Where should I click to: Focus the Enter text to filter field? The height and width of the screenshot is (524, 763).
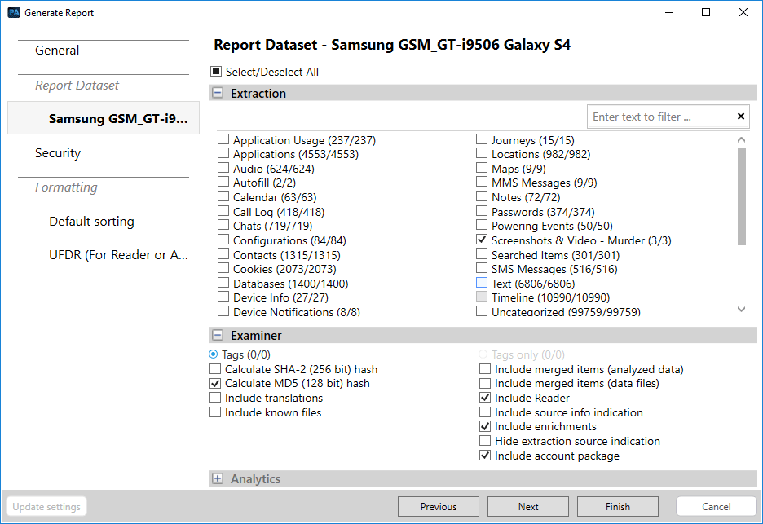[x=660, y=117]
